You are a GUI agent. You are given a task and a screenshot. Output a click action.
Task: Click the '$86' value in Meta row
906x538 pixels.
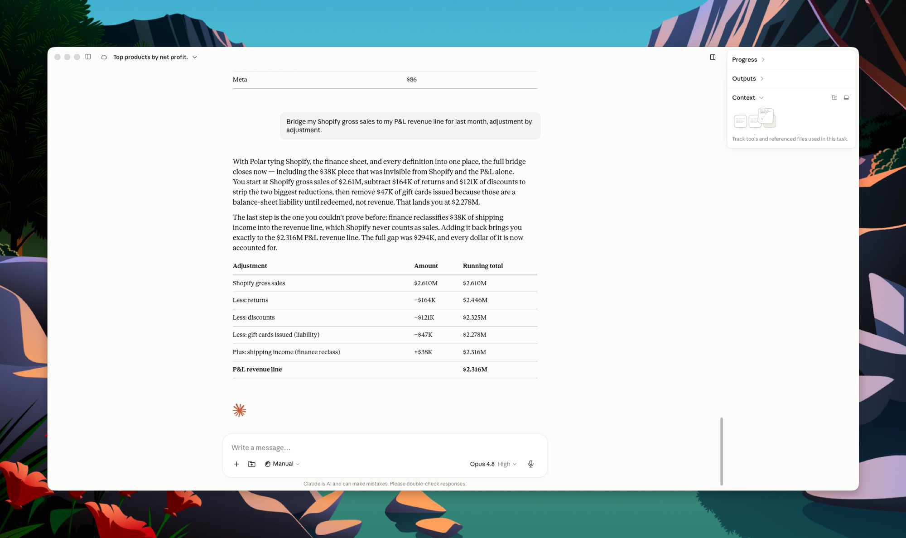point(411,80)
